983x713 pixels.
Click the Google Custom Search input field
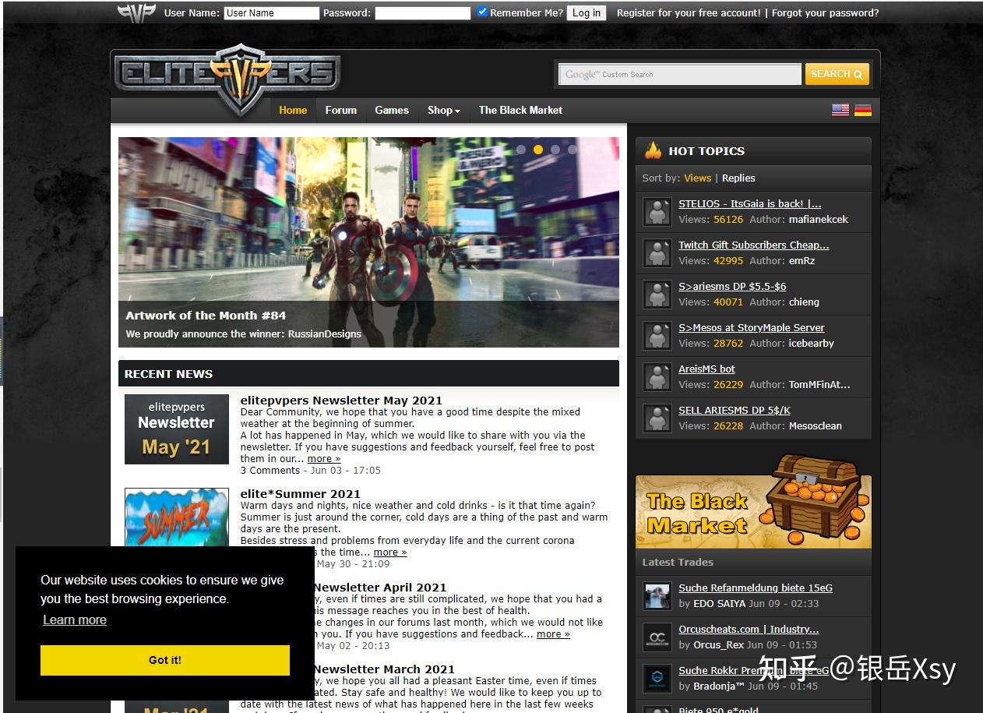[679, 75]
